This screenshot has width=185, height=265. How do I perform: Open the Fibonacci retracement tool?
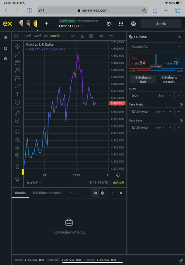[x=17, y=62]
